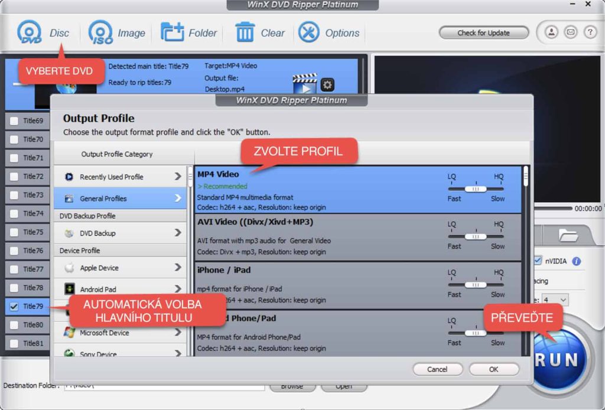Check the Title78 checkbox

14,288
